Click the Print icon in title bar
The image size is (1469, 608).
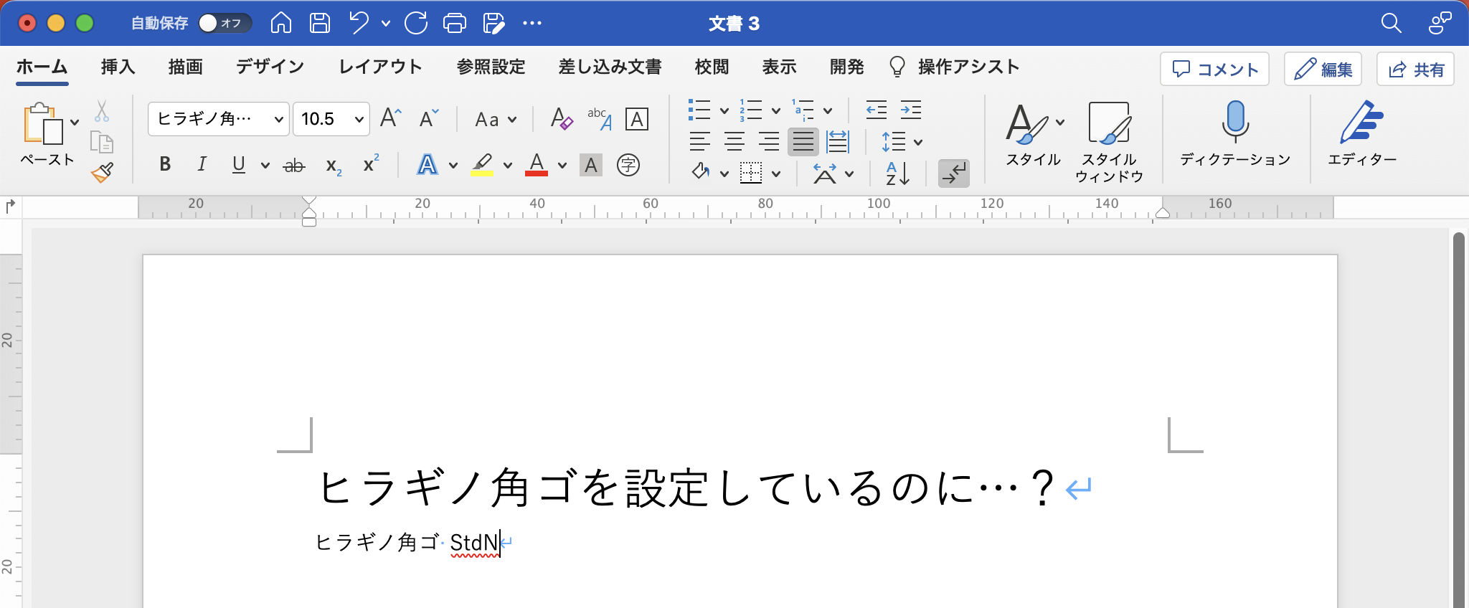point(454,24)
